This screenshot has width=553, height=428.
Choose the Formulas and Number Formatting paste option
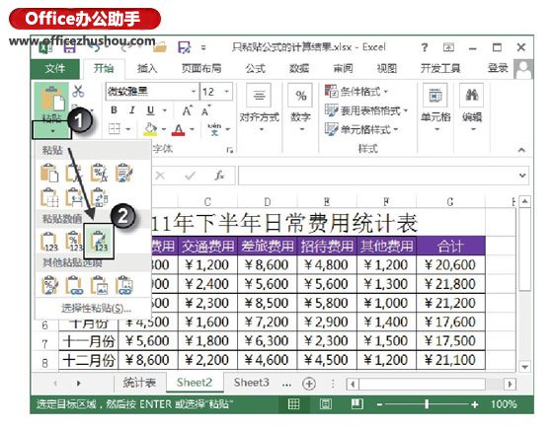point(99,173)
